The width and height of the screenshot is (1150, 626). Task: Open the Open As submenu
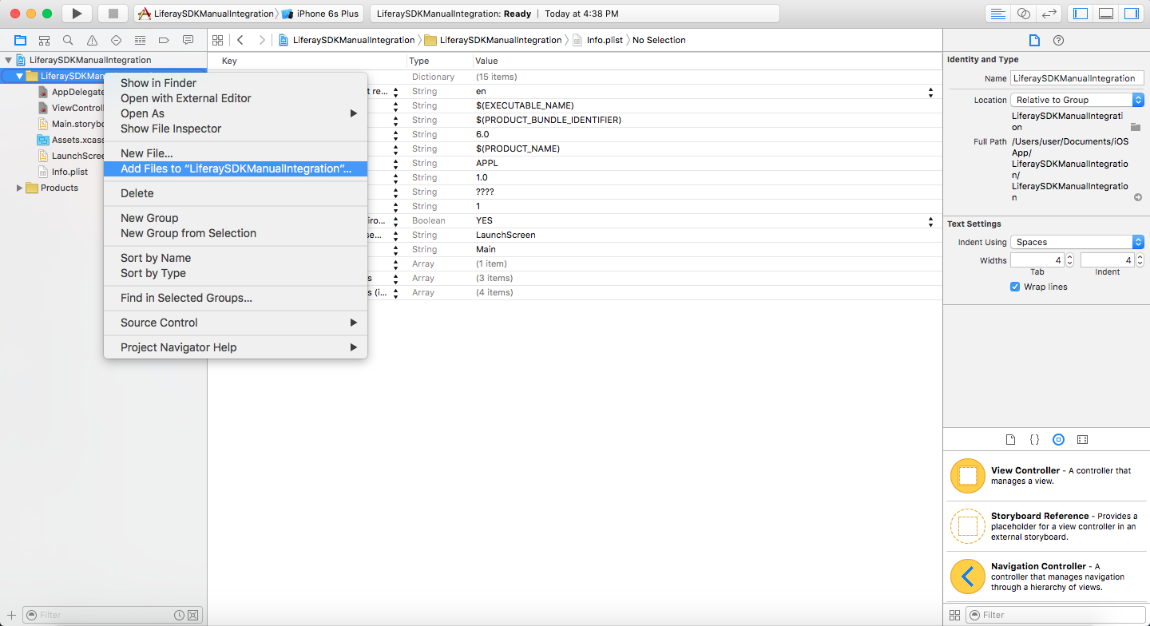point(236,113)
